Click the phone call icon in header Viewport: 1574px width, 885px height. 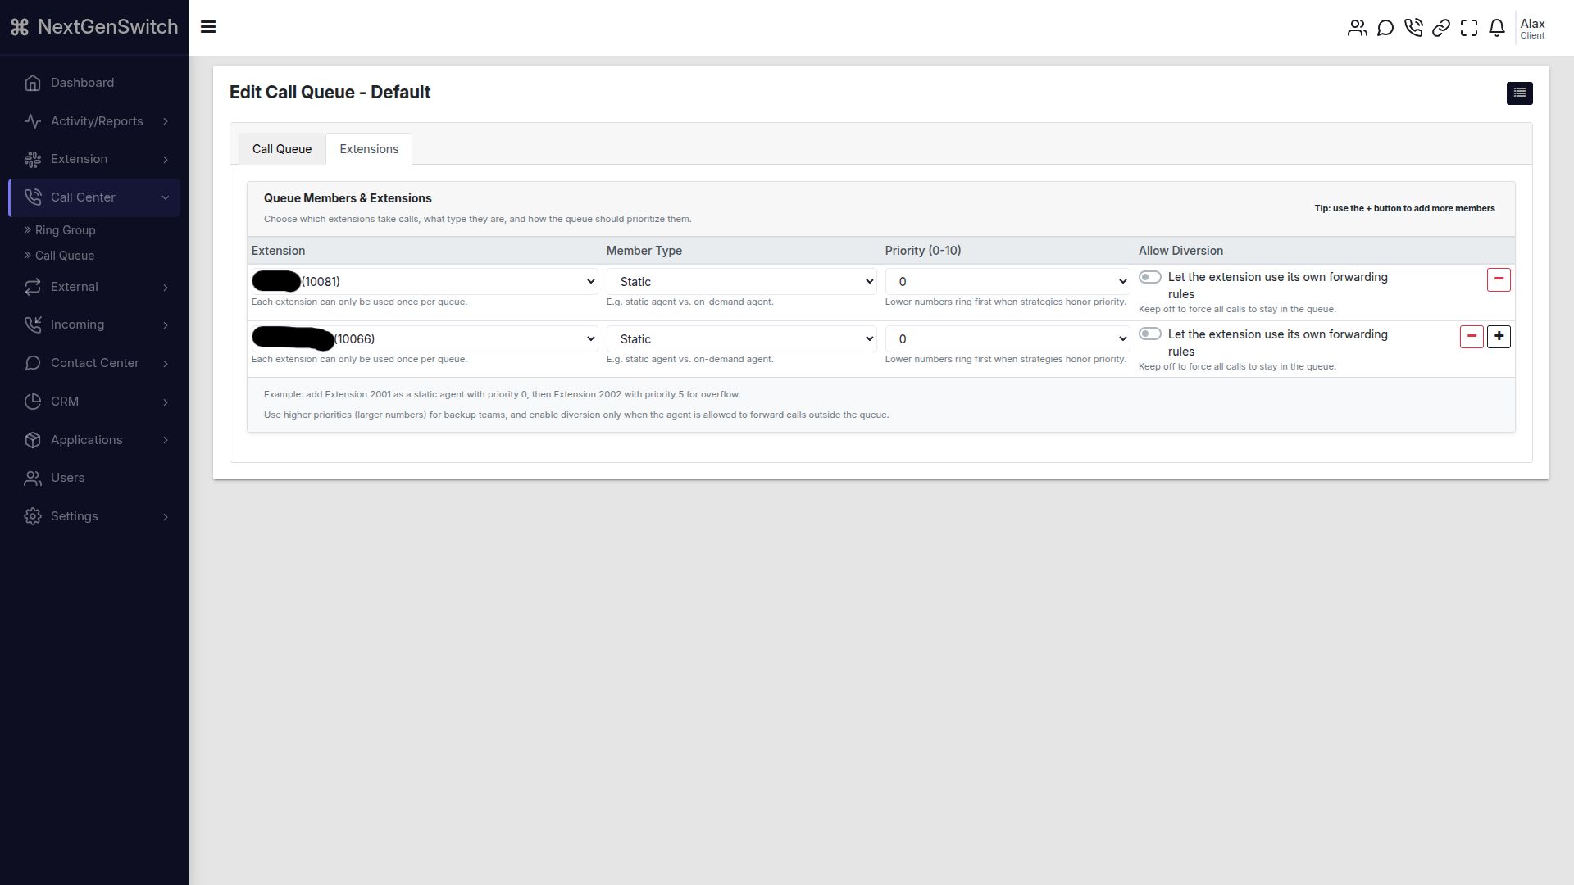(1413, 28)
